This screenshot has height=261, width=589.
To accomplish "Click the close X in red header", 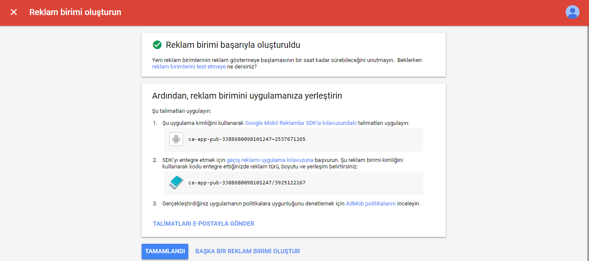I will pyautogui.click(x=14, y=12).
